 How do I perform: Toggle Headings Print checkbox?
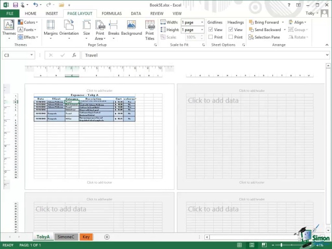pos(231,37)
